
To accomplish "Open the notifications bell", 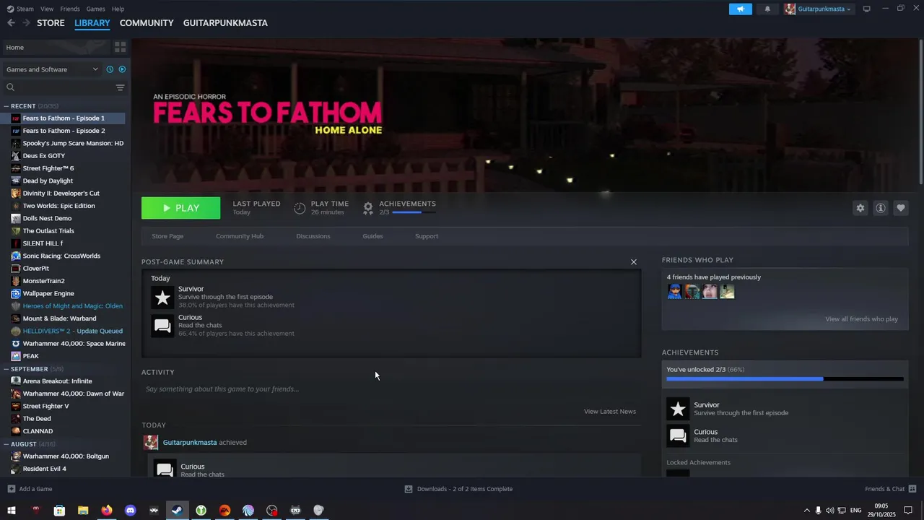I will 767,9.
